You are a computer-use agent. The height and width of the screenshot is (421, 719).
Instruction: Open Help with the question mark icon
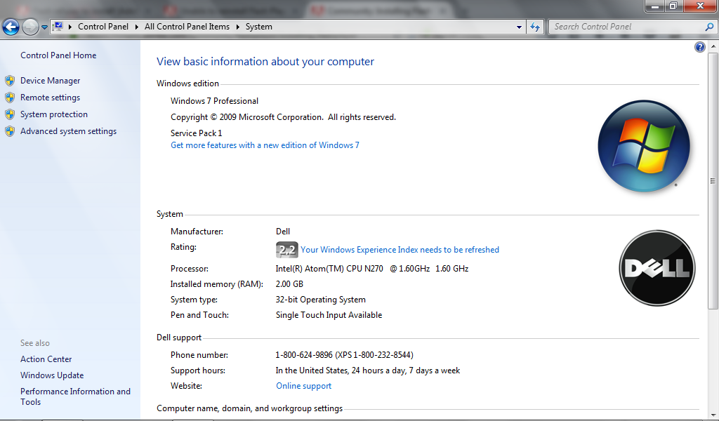coord(700,47)
